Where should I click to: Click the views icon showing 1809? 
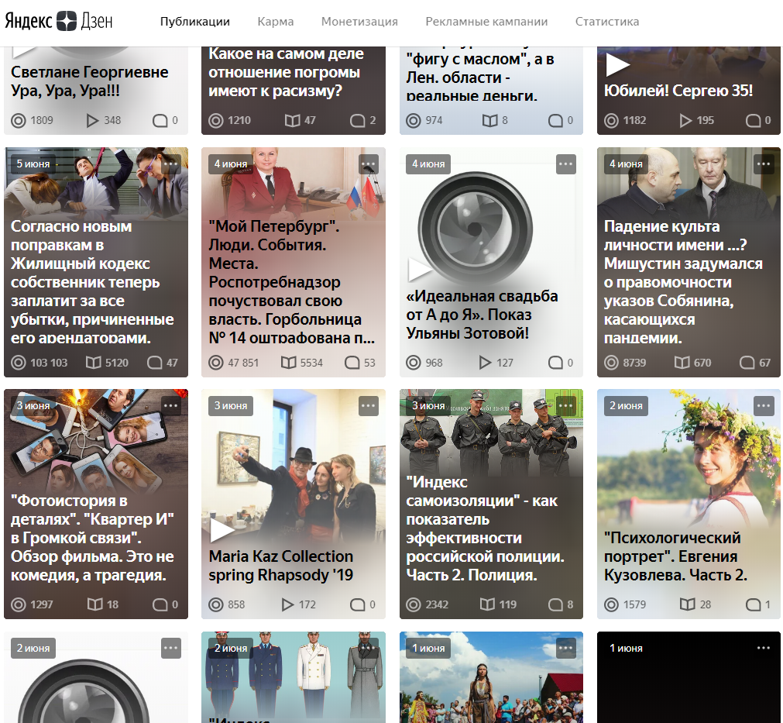[19, 120]
